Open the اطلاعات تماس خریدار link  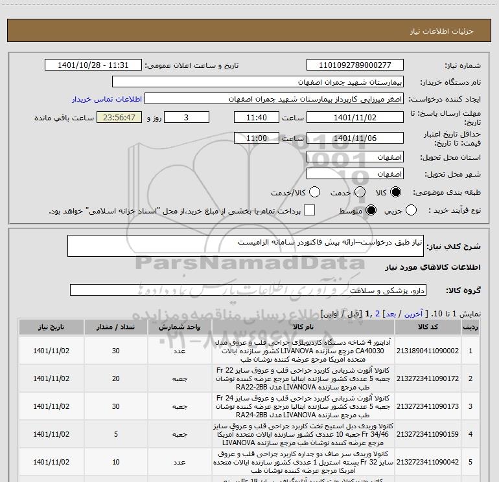click(107, 99)
